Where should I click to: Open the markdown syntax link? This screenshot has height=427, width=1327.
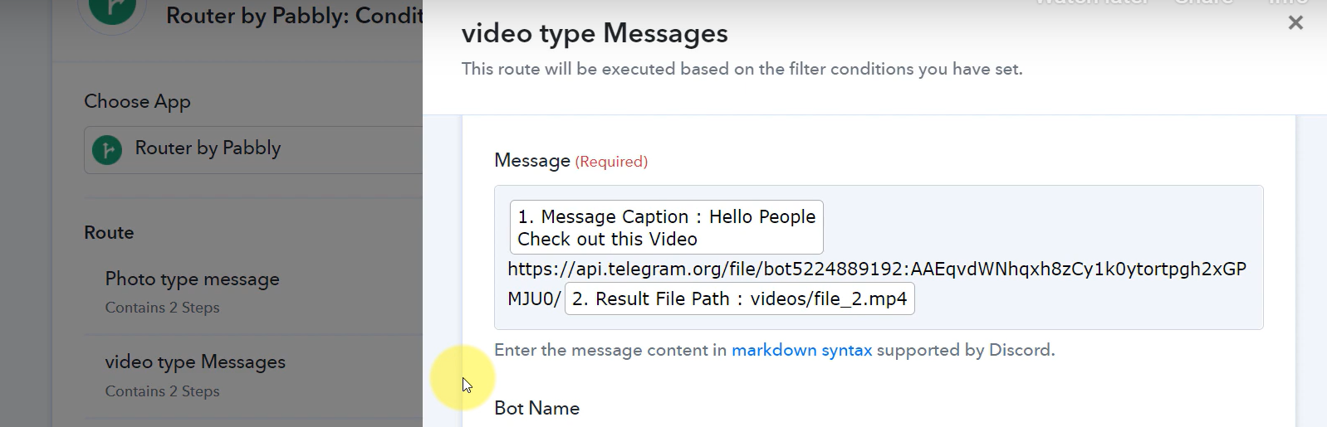[x=801, y=350]
